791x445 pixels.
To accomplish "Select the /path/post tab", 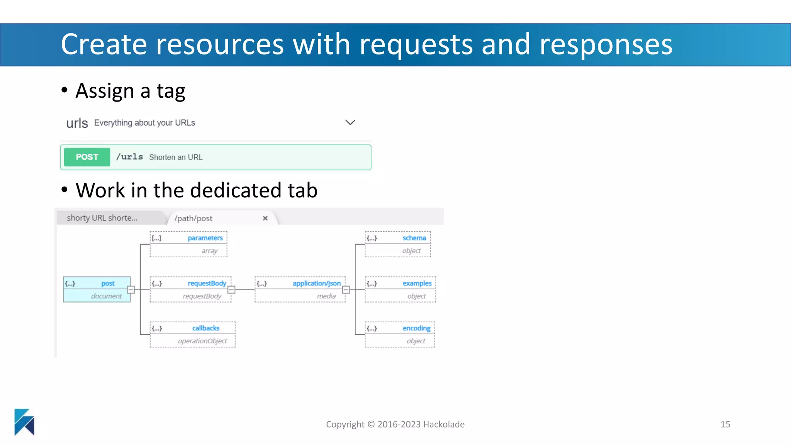I will (194, 218).
